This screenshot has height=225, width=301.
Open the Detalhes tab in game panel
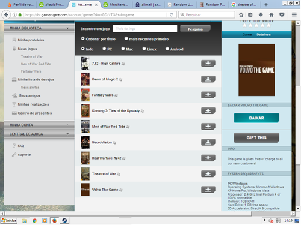point(264,35)
